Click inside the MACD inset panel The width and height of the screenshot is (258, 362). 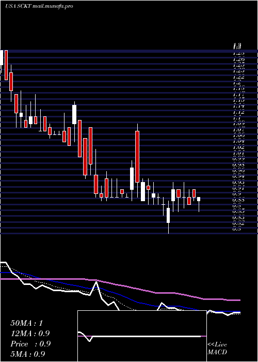point(142,336)
